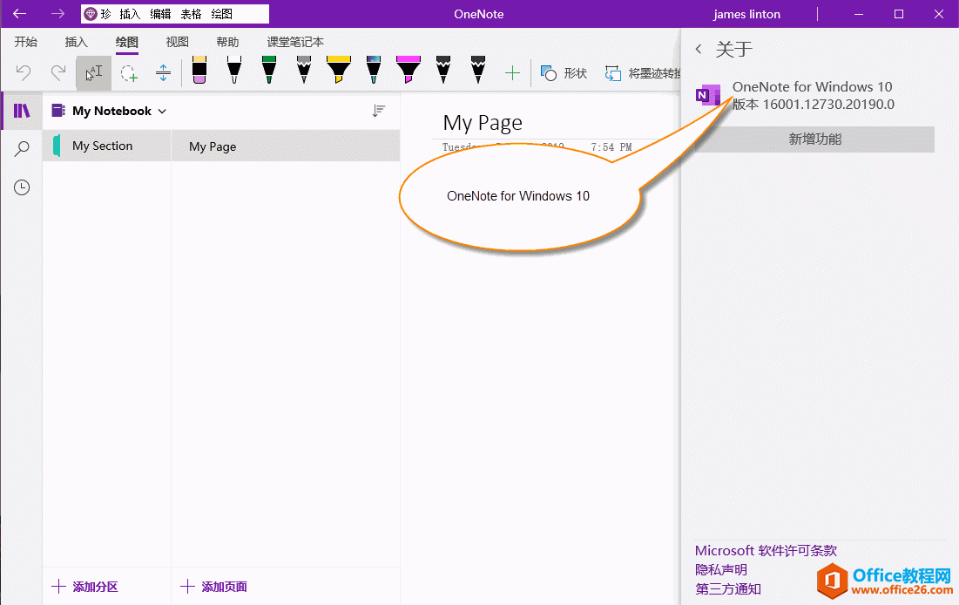The image size is (959, 605).
Task: Click the 新增功能 (What's New) button
Action: click(x=814, y=139)
